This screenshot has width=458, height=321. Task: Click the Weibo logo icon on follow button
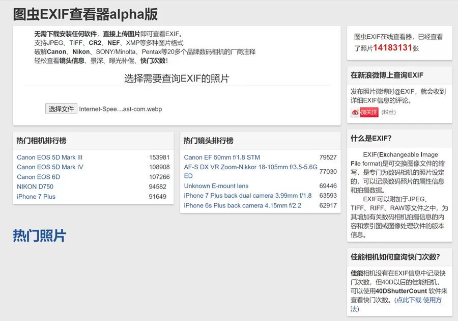pos(355,113)
